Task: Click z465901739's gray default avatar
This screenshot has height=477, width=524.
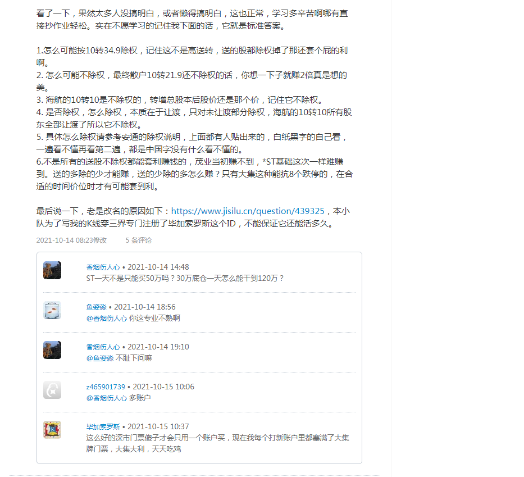Action: pos(52,390)
